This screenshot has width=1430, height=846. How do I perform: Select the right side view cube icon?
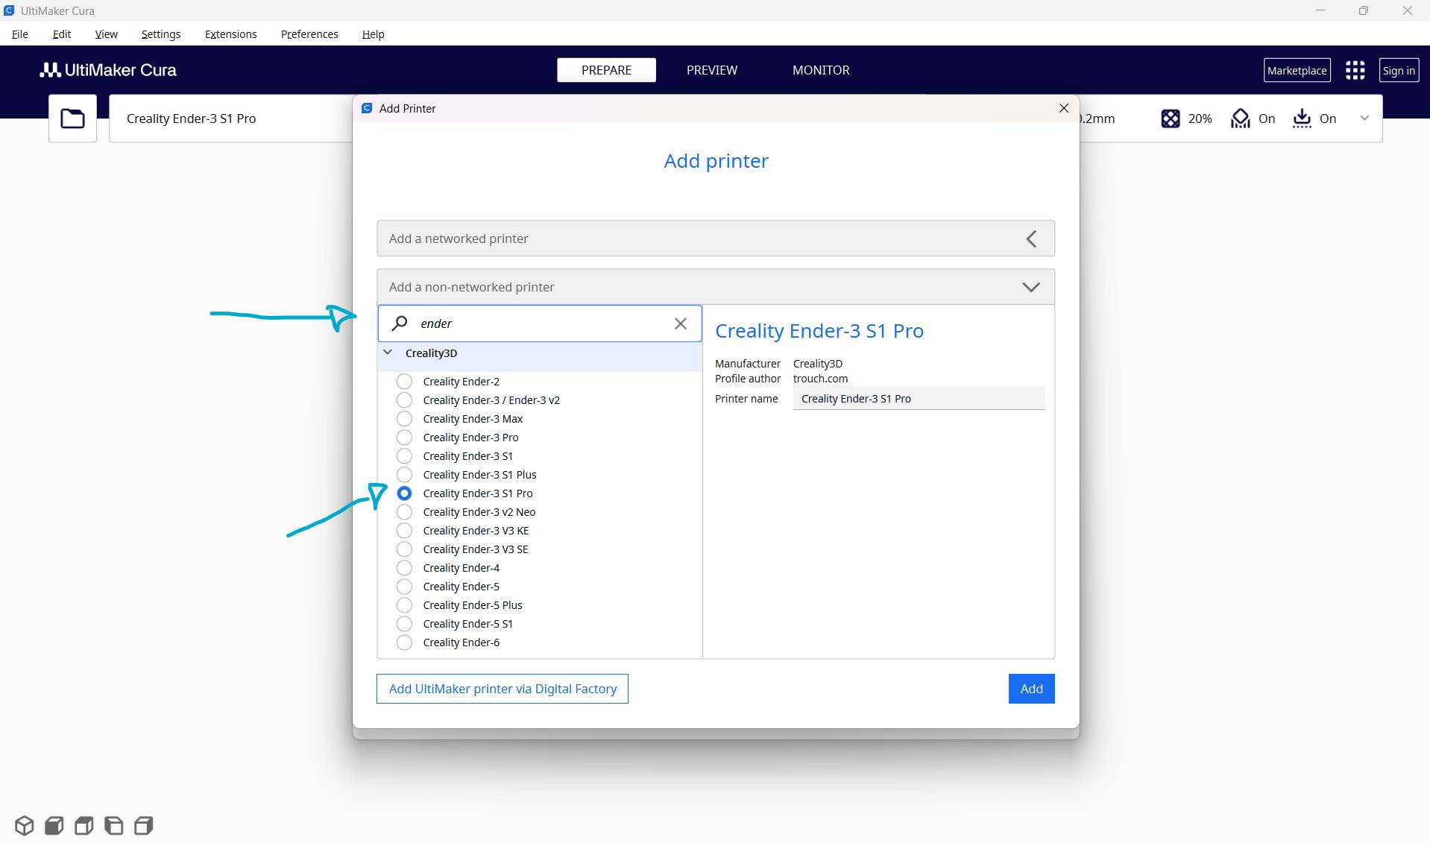(x=144, y=826)
